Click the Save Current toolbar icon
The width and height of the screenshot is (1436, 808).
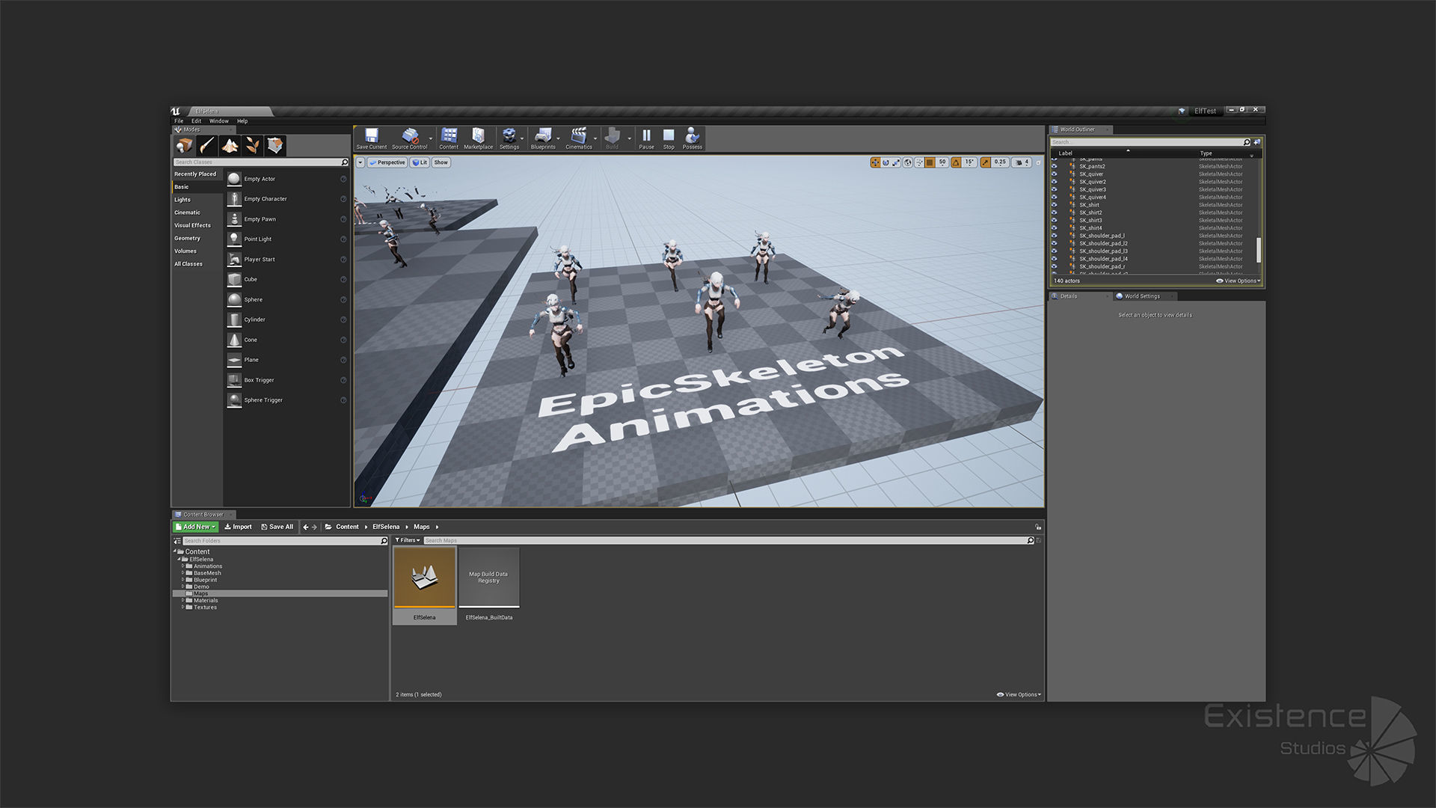[x=371, y=137]
